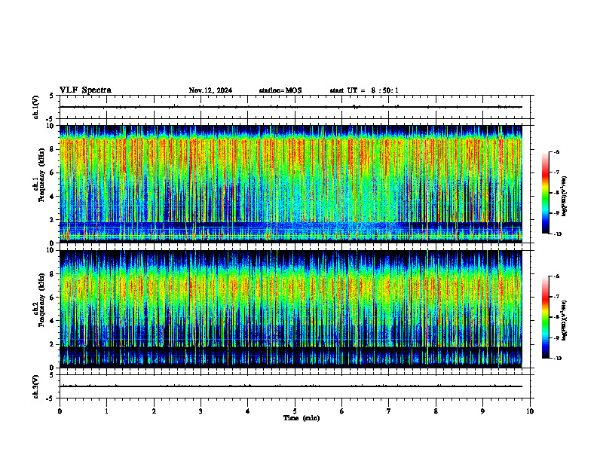
Task: Click the time axis tick label "10"
Action: pyautogui.click(x=530, y=411)
